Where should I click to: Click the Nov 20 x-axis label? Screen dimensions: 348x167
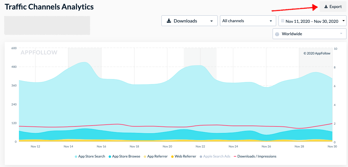point(167,147)
